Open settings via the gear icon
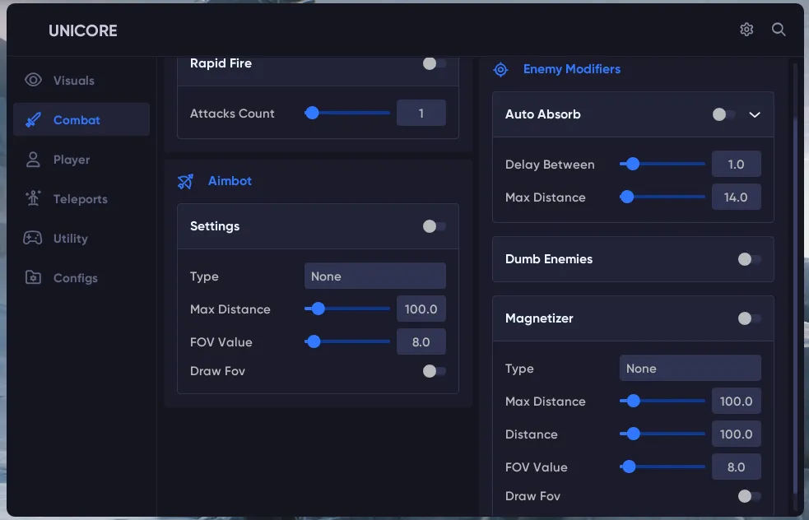 point(746,30)
